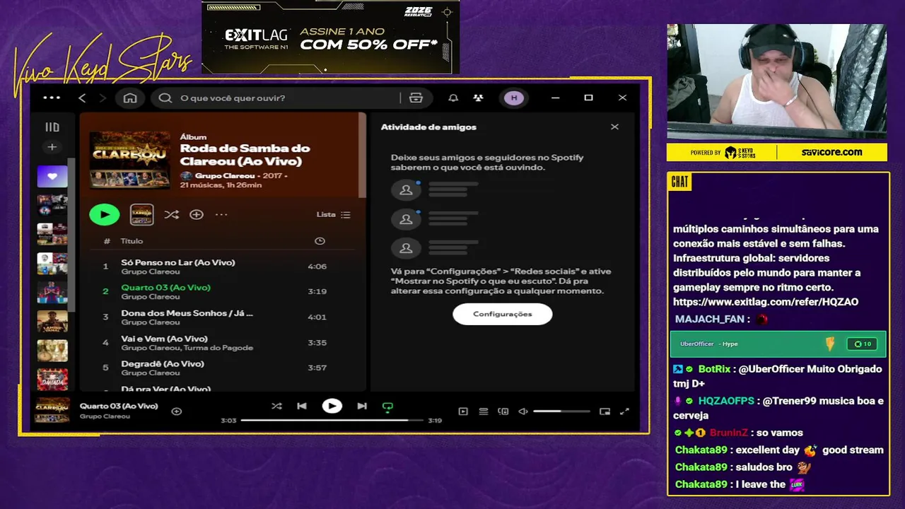Save the album to Your Library
The width and height of the screenshot is (905, 509).
(197, 214)
